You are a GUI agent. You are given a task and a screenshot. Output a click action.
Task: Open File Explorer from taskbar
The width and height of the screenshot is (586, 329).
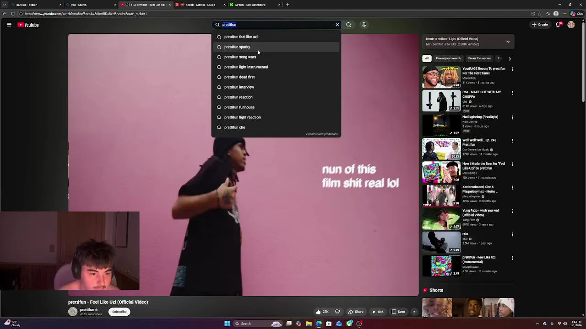tap(309, 324)
